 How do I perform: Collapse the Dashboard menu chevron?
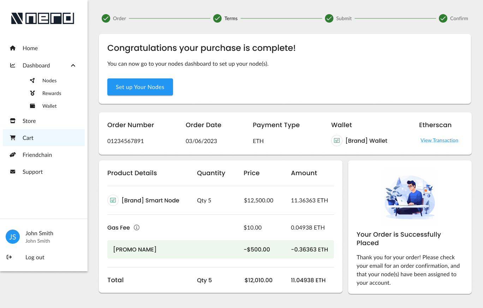(x=73, y=65)
